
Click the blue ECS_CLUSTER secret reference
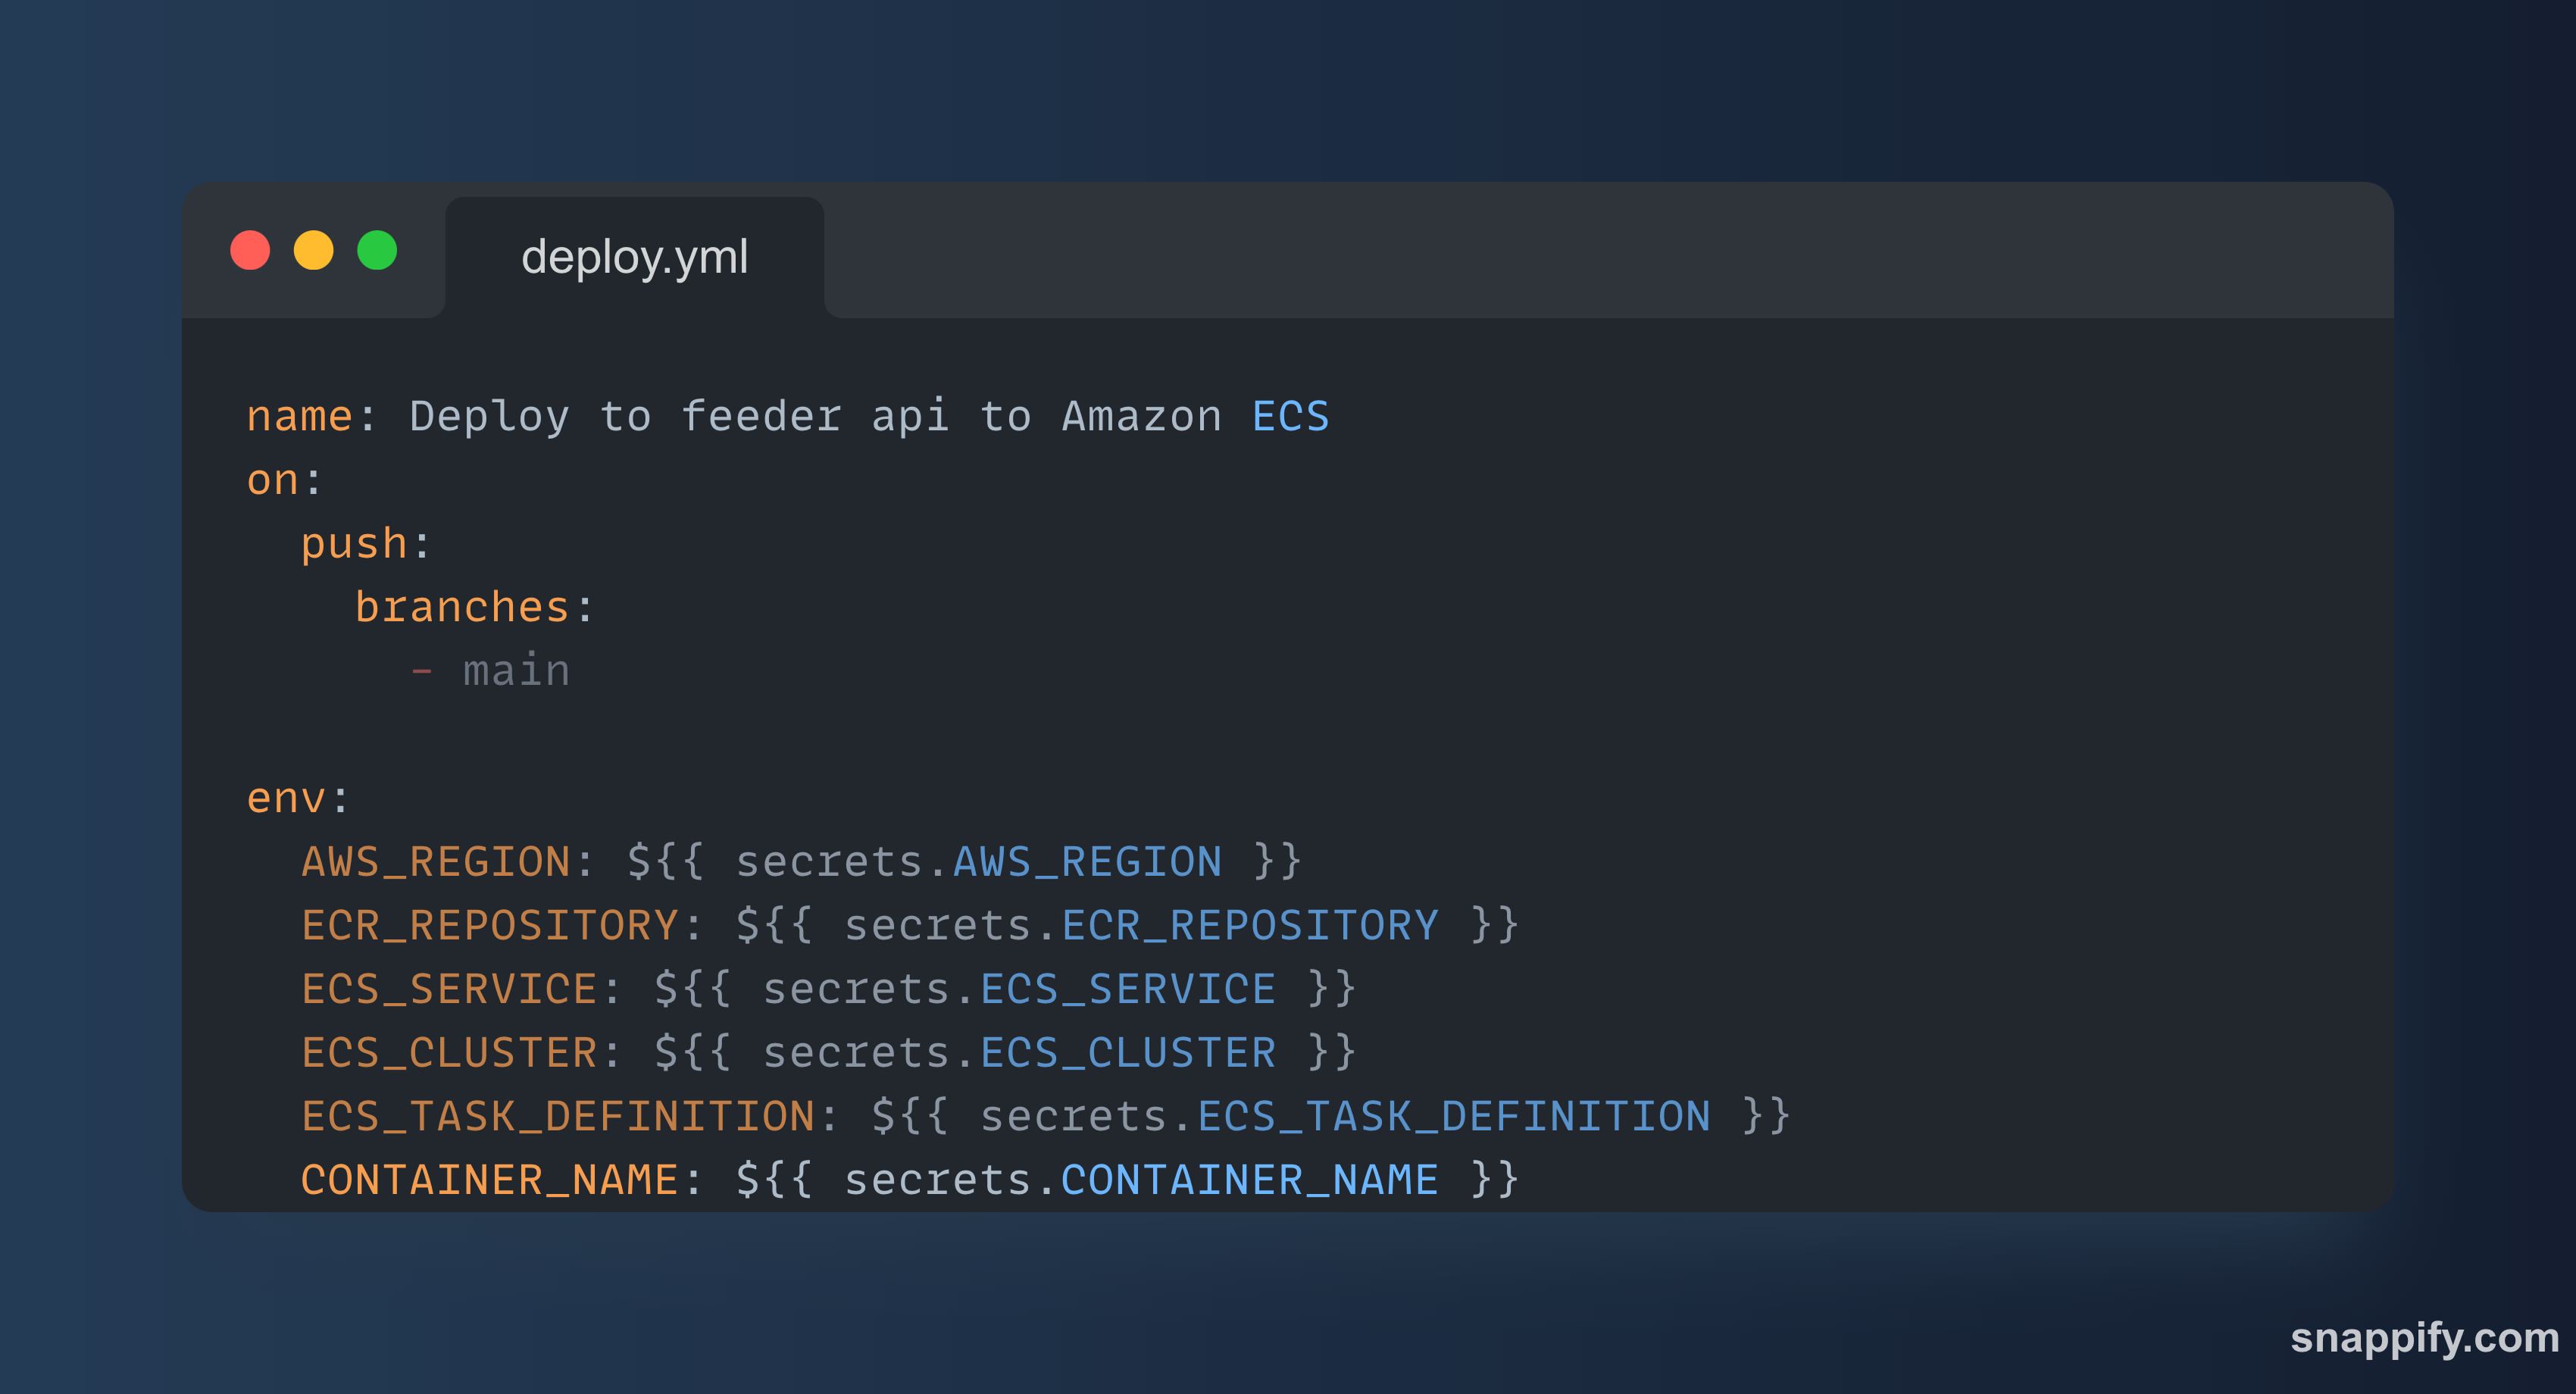[x=1128, y=1053]
